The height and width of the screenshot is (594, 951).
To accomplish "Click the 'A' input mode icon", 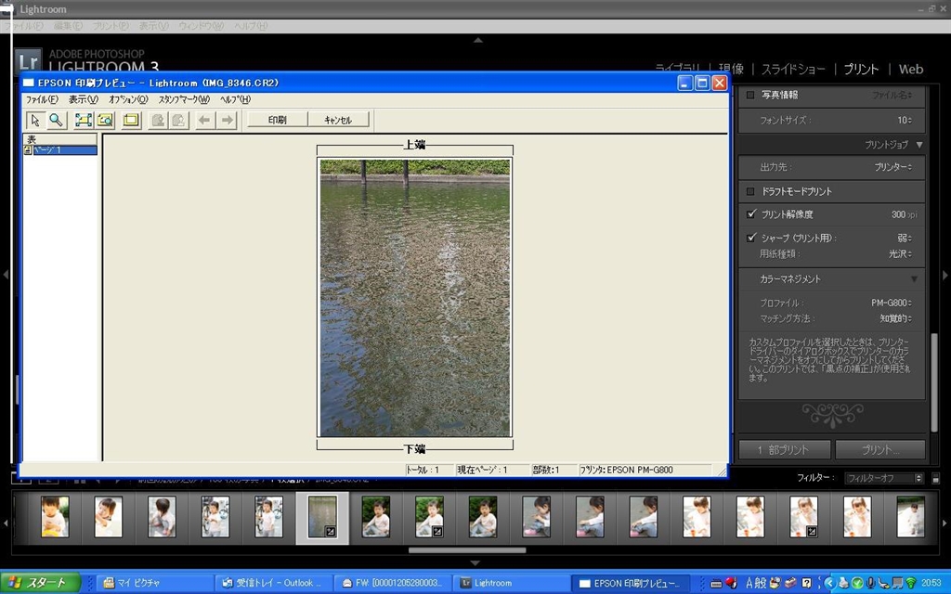I will [x=749, y=583].
